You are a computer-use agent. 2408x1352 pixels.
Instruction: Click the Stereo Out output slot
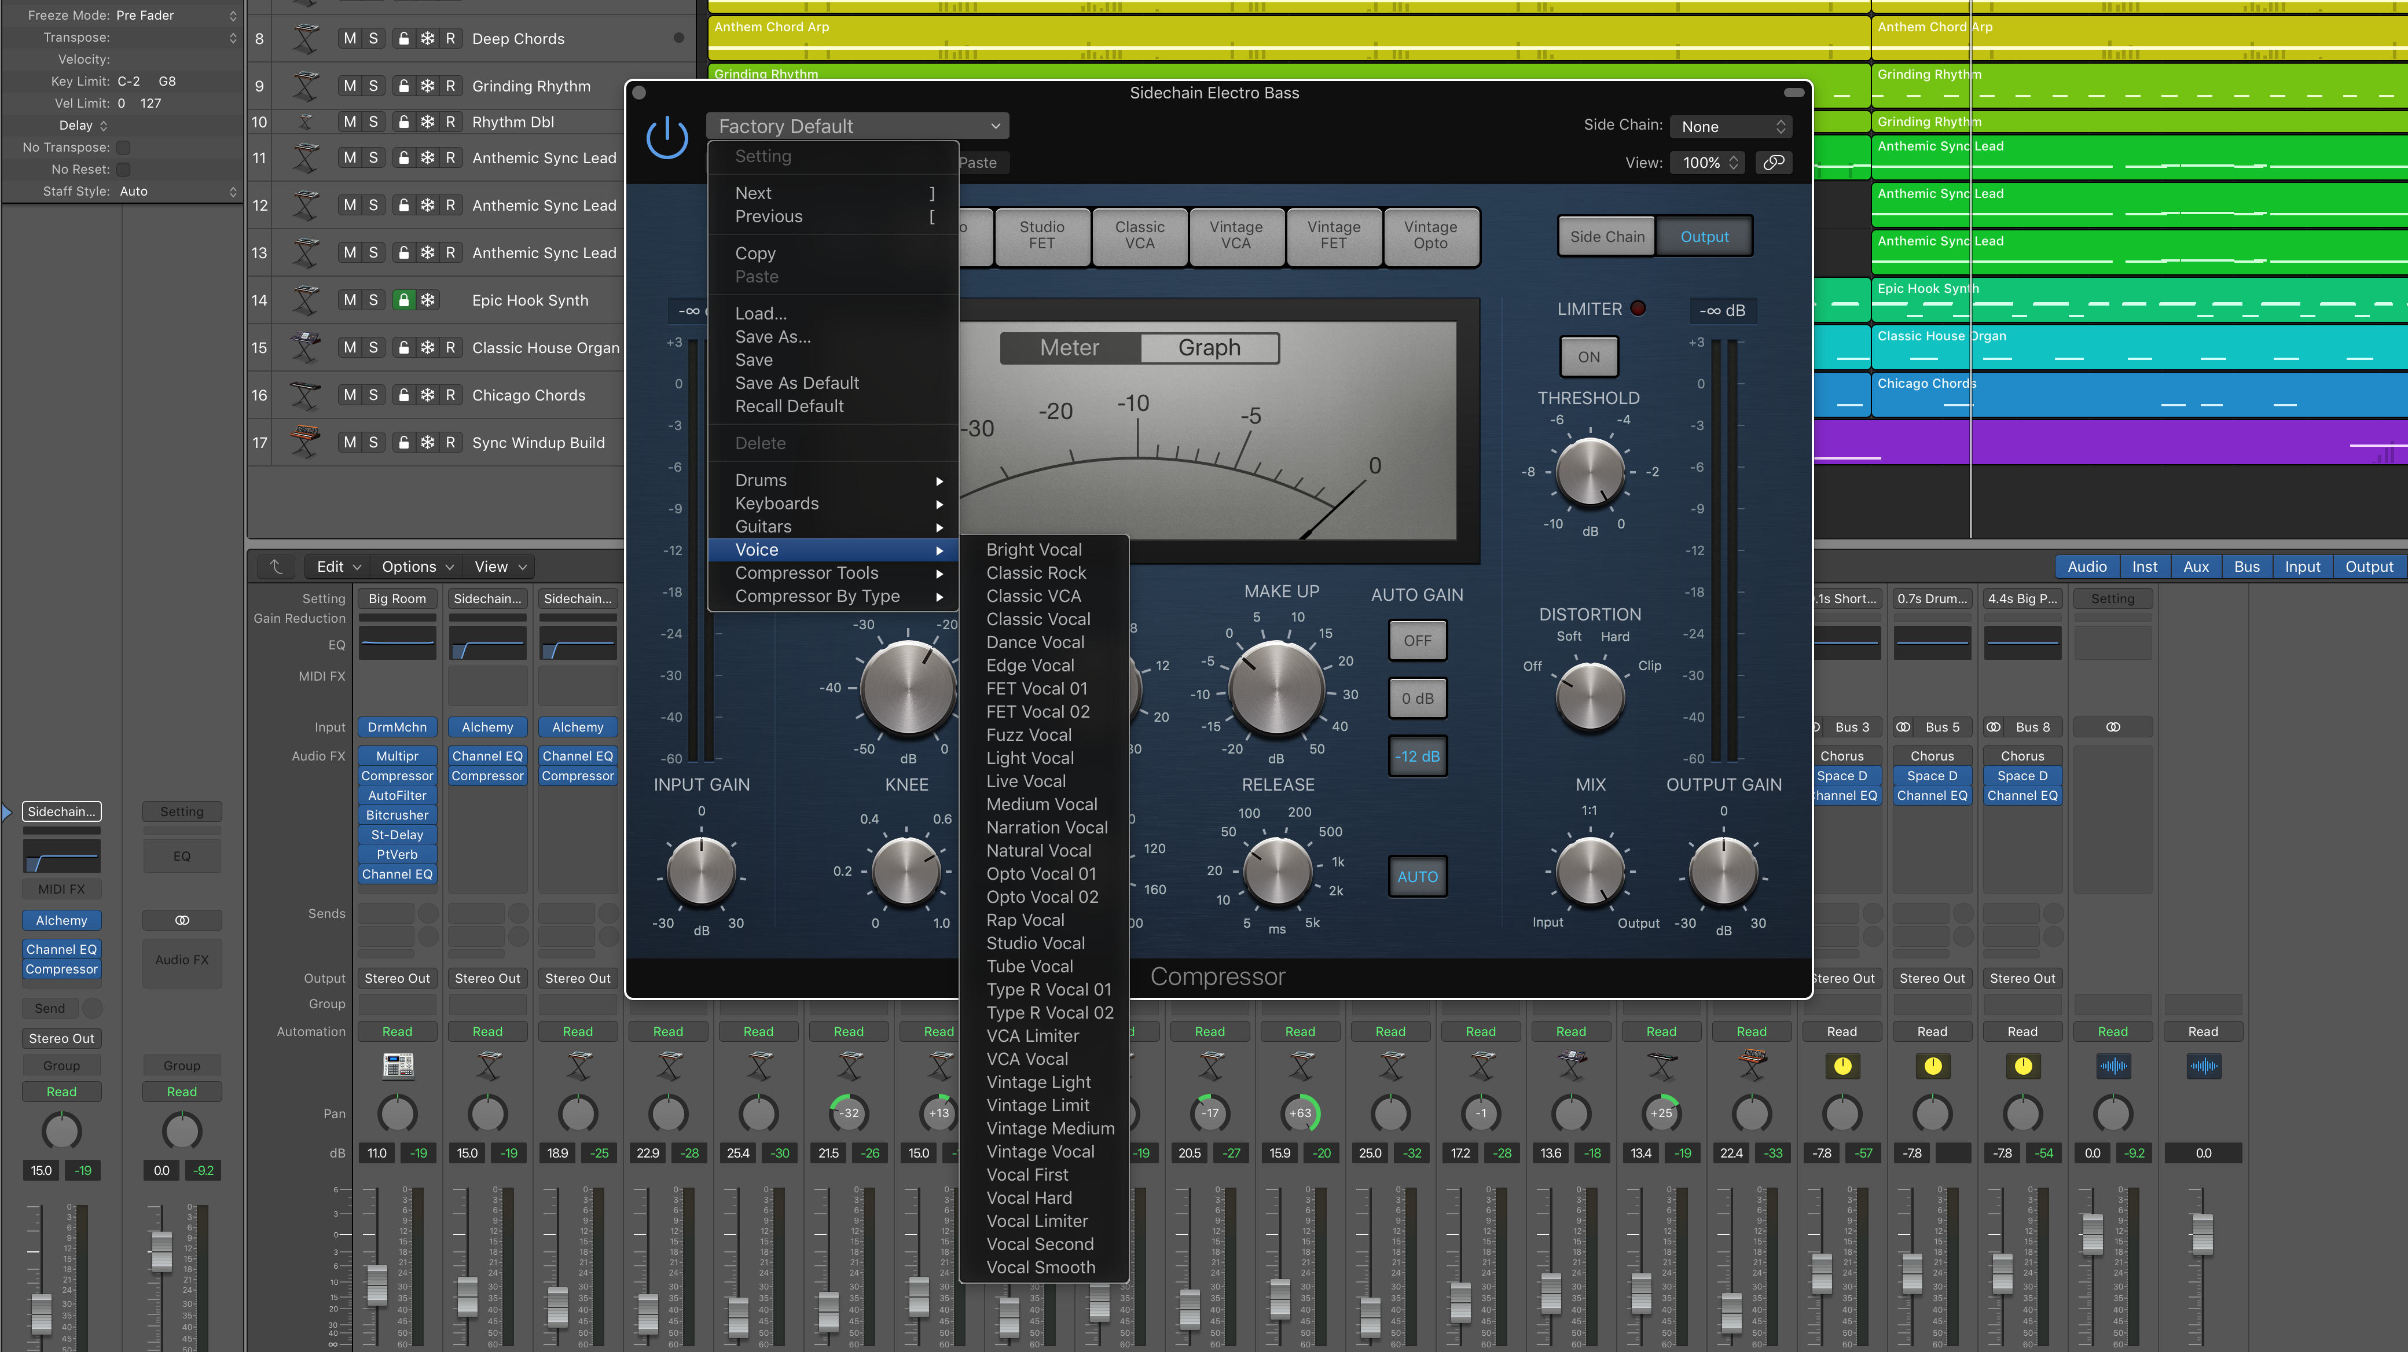coord(397,978)
